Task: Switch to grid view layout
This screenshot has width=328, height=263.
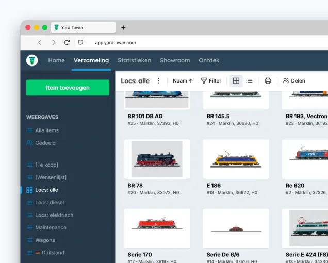Action: 236,81
